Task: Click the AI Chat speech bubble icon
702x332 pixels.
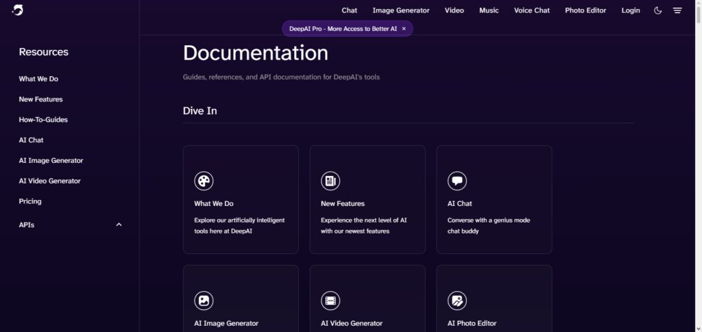Action: (x=457, y=181)
